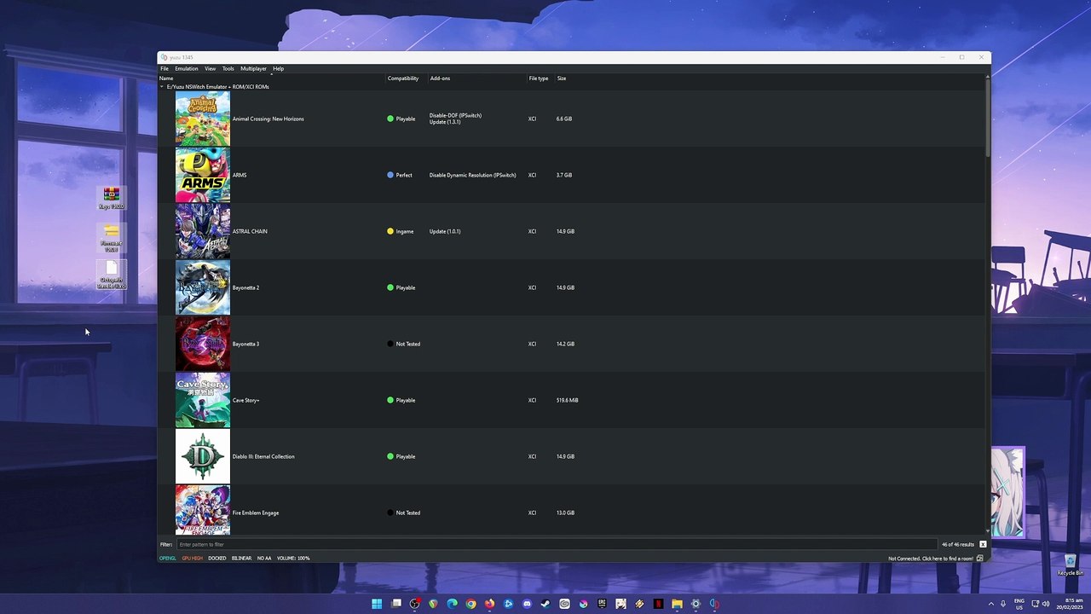Click the '519.6 MiB' size of Cave Story+
Screen dimensions: 1091x614
[x=567, y=401]
